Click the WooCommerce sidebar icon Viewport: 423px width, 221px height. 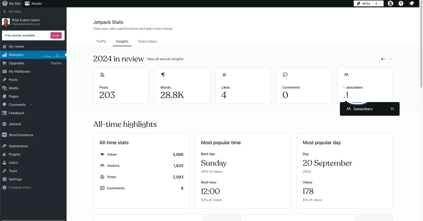4,135
